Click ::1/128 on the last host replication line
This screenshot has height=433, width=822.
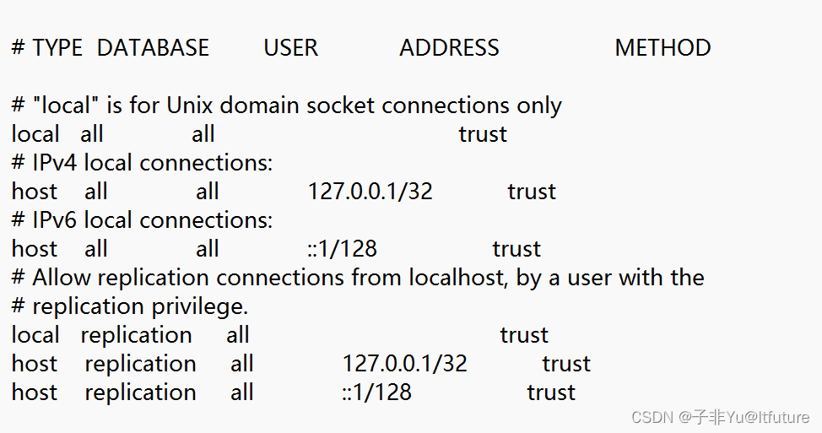[x=377, y=392]
